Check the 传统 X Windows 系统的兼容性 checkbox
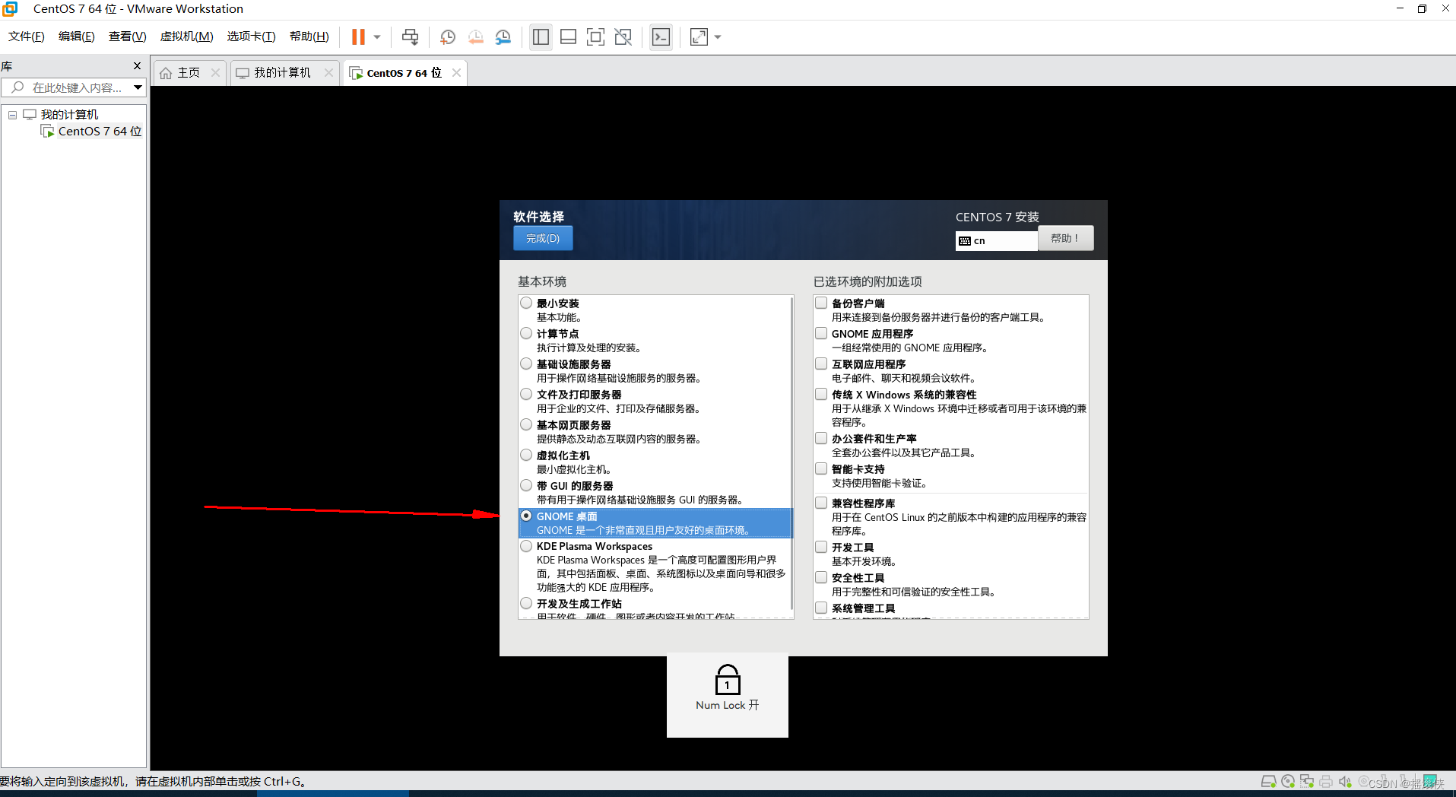The height and width of the screenshot is (797, 1456). [x=821, y=394]
